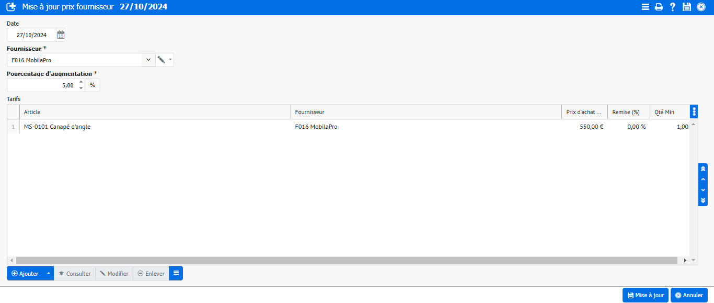Screen dimensions: 714x303
Task: Click the print icon in header
Action: pyautogui.click(x=659, y=7)
